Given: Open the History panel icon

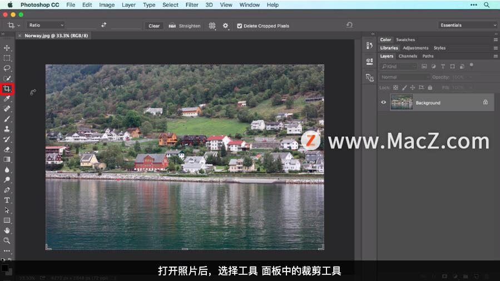Looking at the screenshot, I should (x=370, y=46).
